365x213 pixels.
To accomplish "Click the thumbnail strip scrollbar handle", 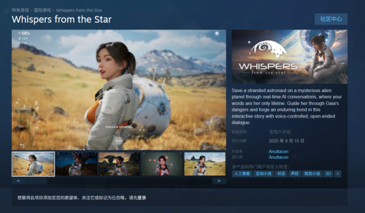I will tap(36, 181).
